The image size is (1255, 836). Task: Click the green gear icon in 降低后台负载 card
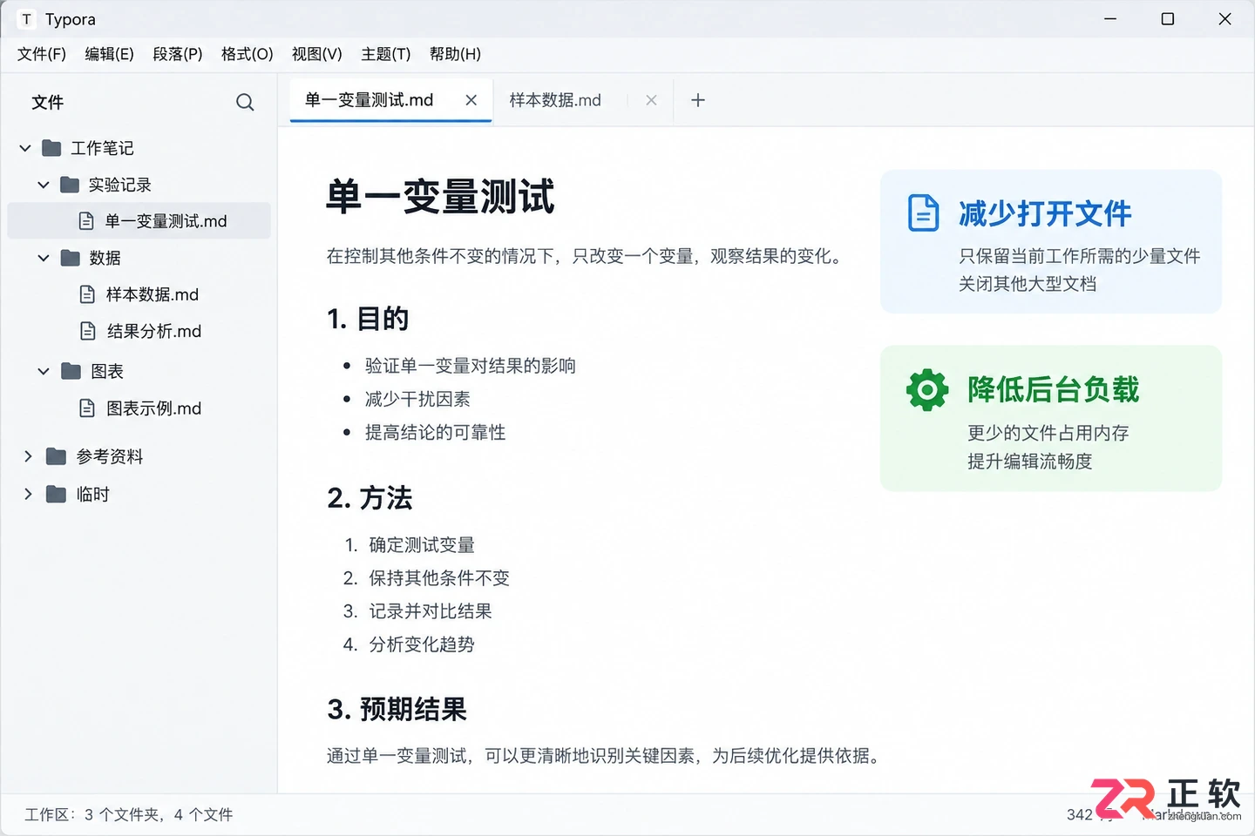(x=927, y=389)
